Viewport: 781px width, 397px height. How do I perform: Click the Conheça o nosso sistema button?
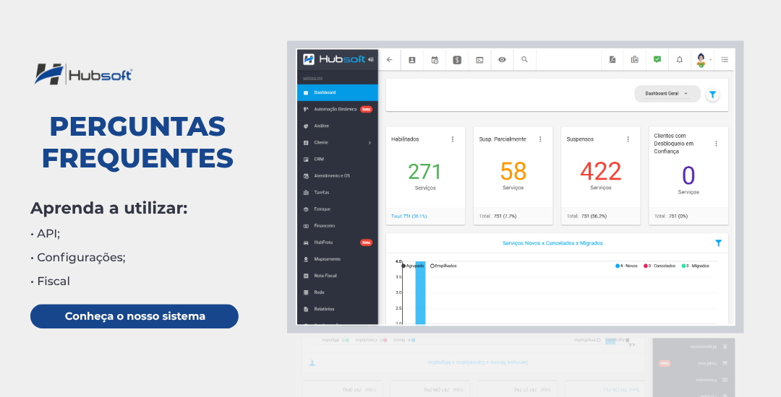[x=135, y=316]
